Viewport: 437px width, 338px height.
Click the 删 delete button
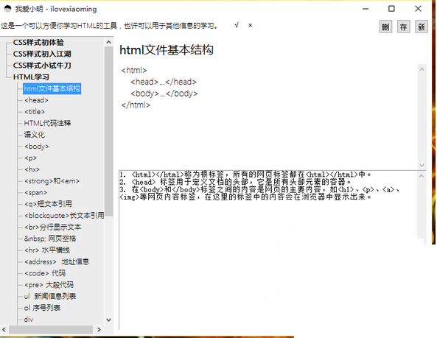click(x=385, y=27)
